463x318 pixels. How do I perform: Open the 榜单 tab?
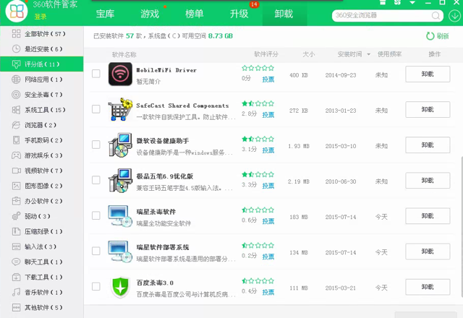195,14
